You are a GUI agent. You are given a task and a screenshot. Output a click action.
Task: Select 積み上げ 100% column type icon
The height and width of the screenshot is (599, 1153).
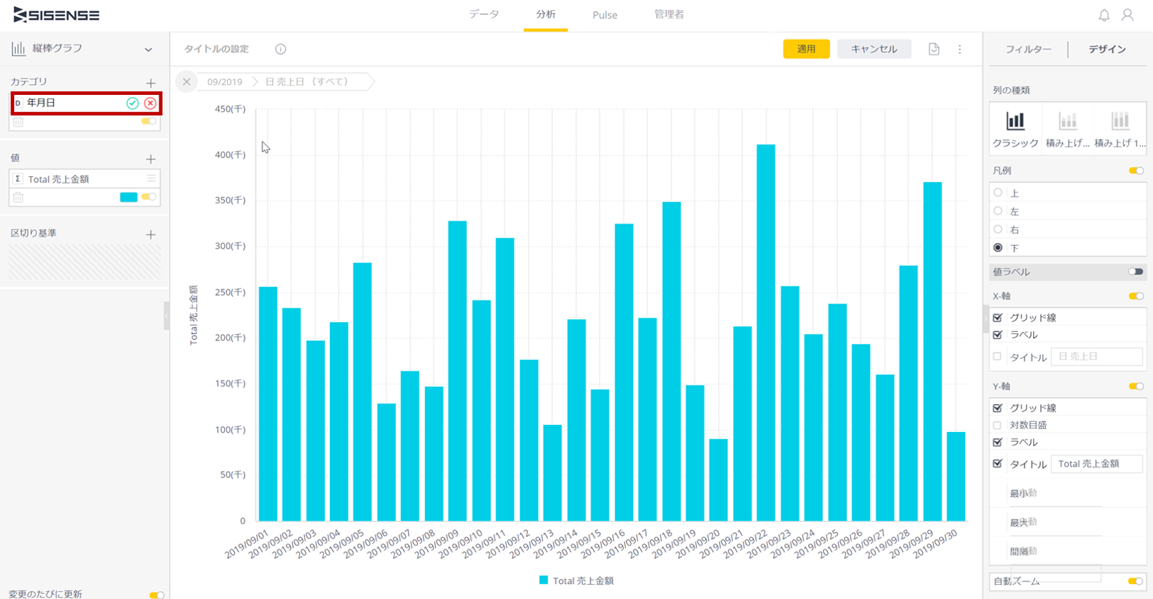1120,121
